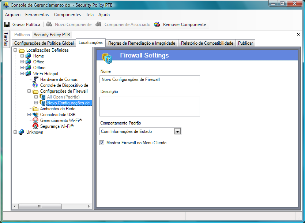Click the Ambientes de Rede folder icon
Screen dimensions: 305x223
(x=35, y=109)
